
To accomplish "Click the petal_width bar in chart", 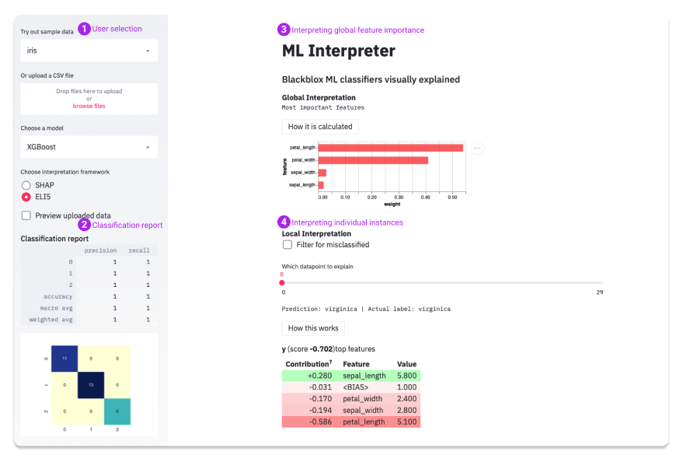I will 373,160.
